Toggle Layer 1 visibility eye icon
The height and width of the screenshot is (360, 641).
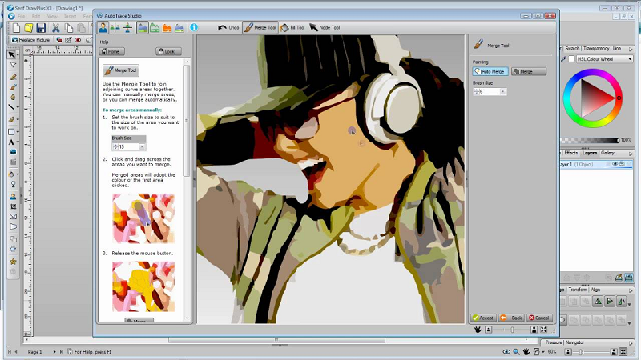(x=615, y=164)
